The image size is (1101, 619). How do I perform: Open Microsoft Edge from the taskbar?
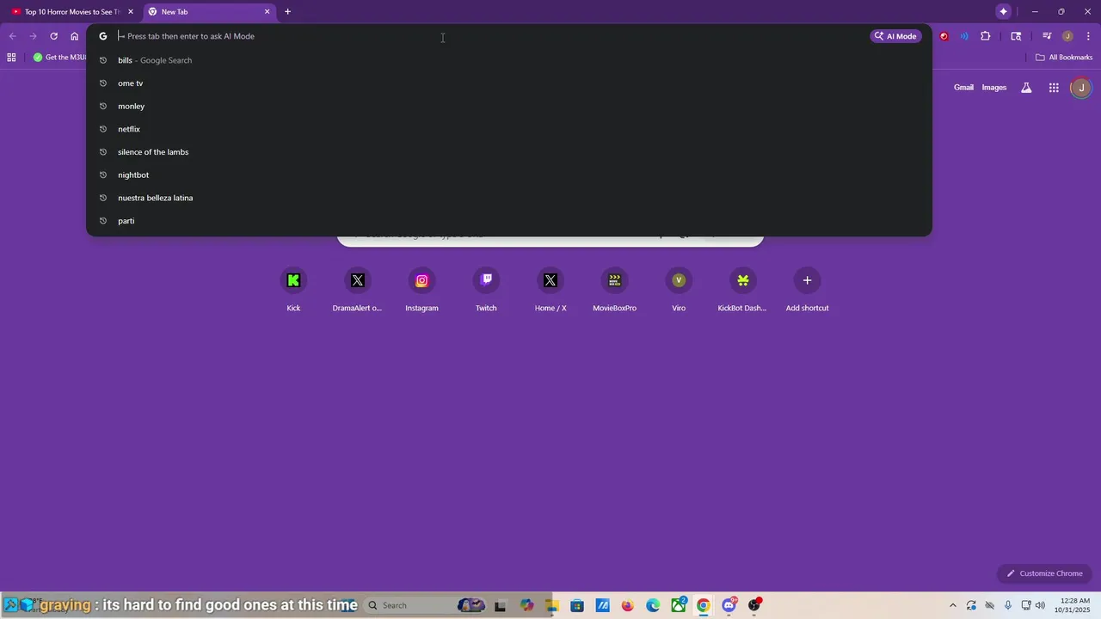pyautogui.click(x=653, y=605)
